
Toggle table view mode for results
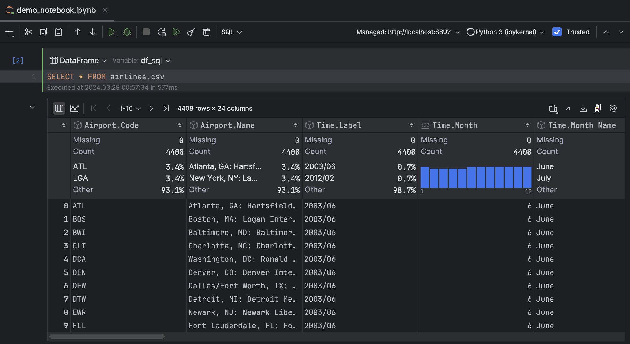click(59, 108)
